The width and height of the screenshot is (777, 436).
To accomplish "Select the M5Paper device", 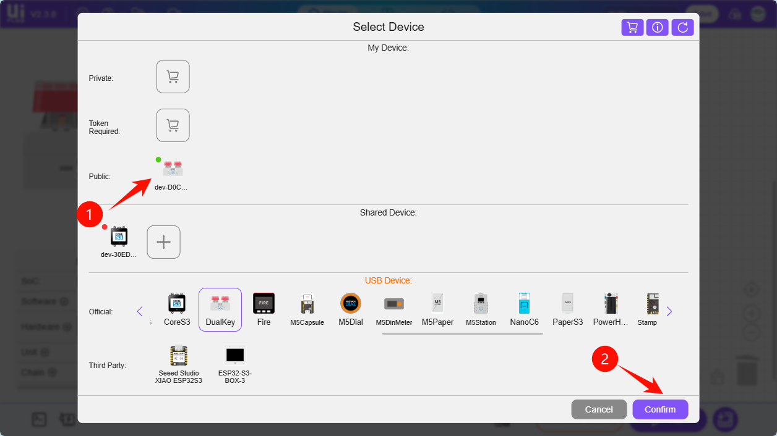I will (x=437, y=309).
